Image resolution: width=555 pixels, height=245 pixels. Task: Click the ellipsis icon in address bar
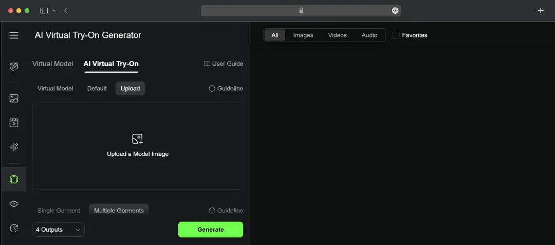click(x=395, y=11)
